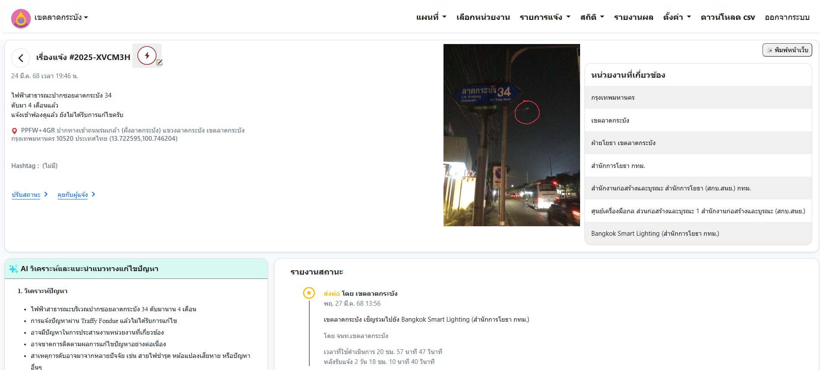Select เลือกหน่วยงาน in the navbar

(483, 17)
